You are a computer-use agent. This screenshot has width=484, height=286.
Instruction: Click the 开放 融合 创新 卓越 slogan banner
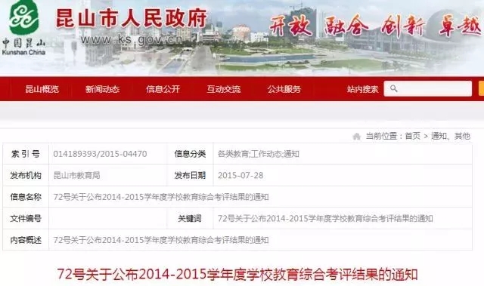375,26
